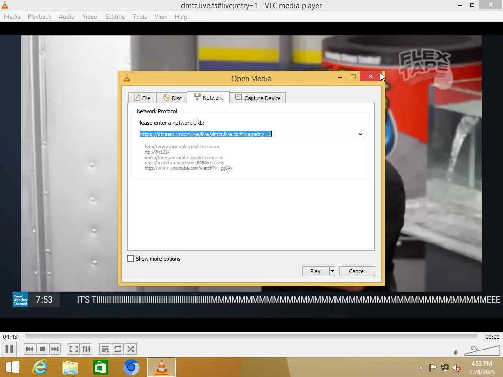The image size is (503, 377).
Task: Minimize the VLC main window
Action: (x=460, y=5)
